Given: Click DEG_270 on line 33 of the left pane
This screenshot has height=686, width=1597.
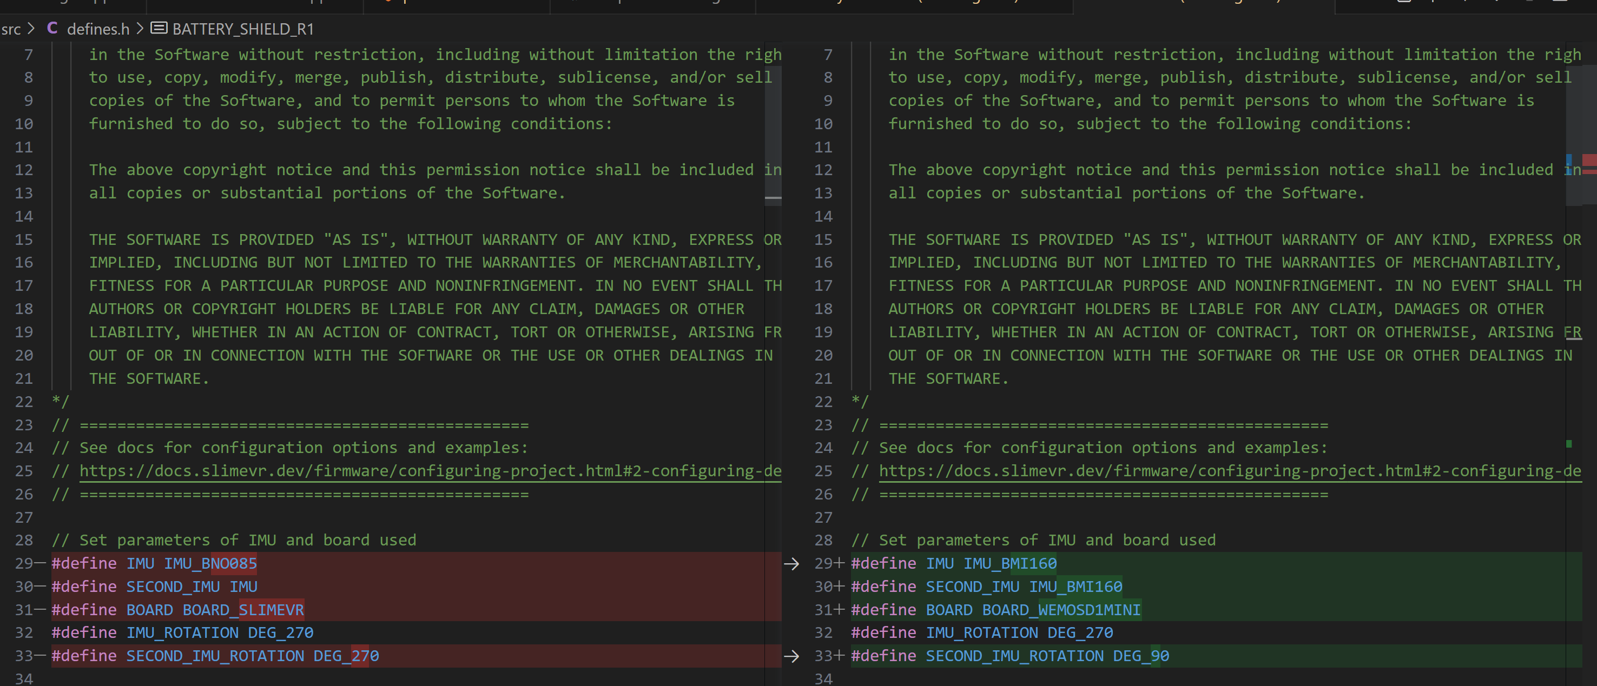Looking at the screenshot, I should (x=346, y=656).
